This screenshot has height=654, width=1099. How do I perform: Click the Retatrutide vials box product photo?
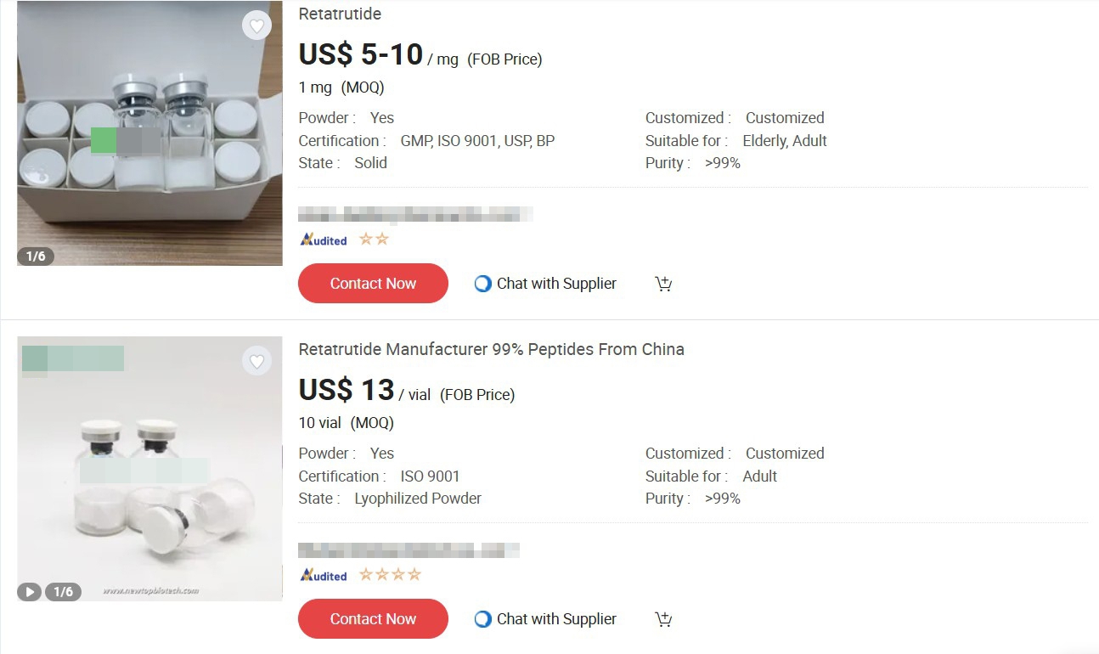click(x=149, y=133)
